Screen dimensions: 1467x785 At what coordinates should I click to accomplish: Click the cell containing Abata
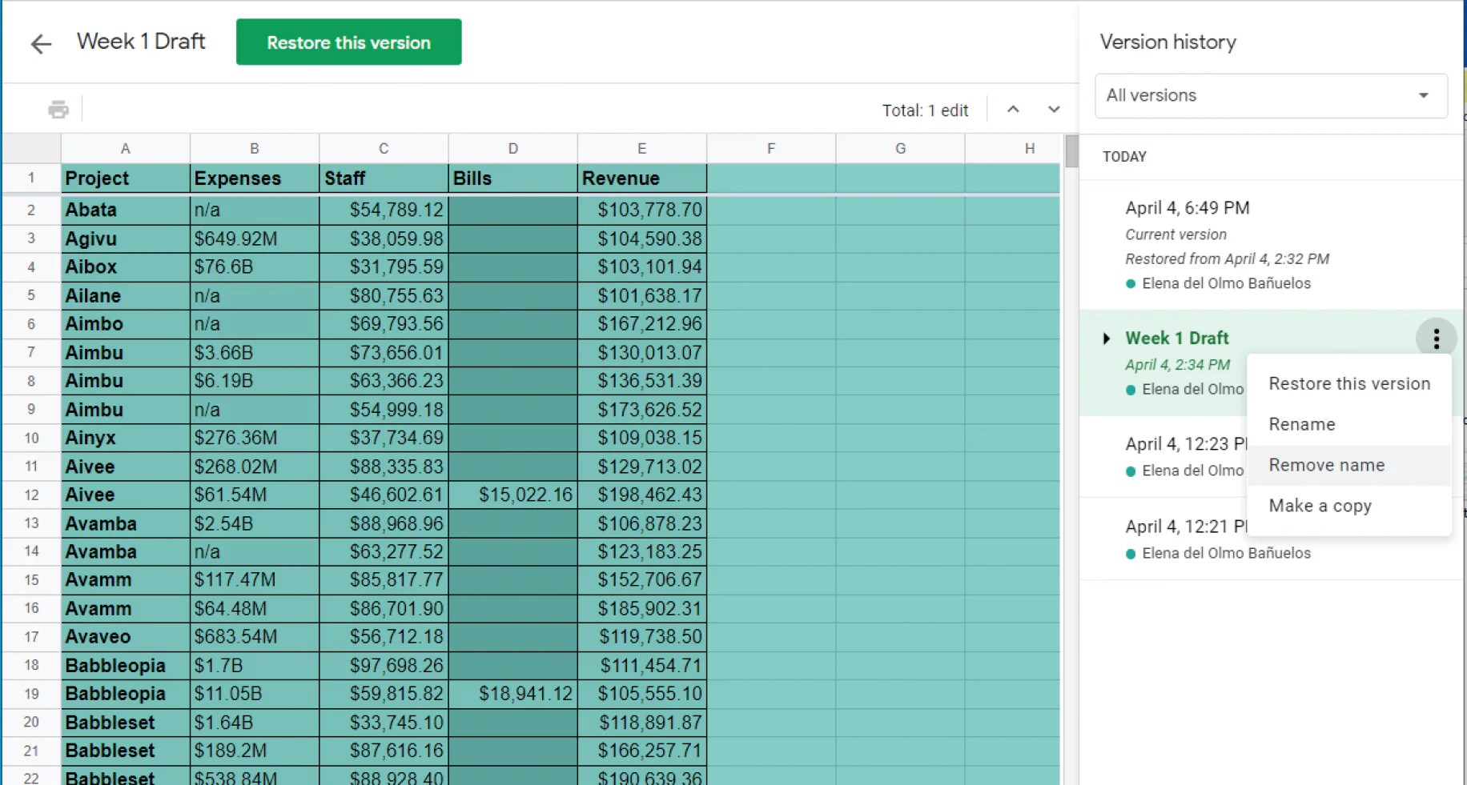click(x=125, y=209)
